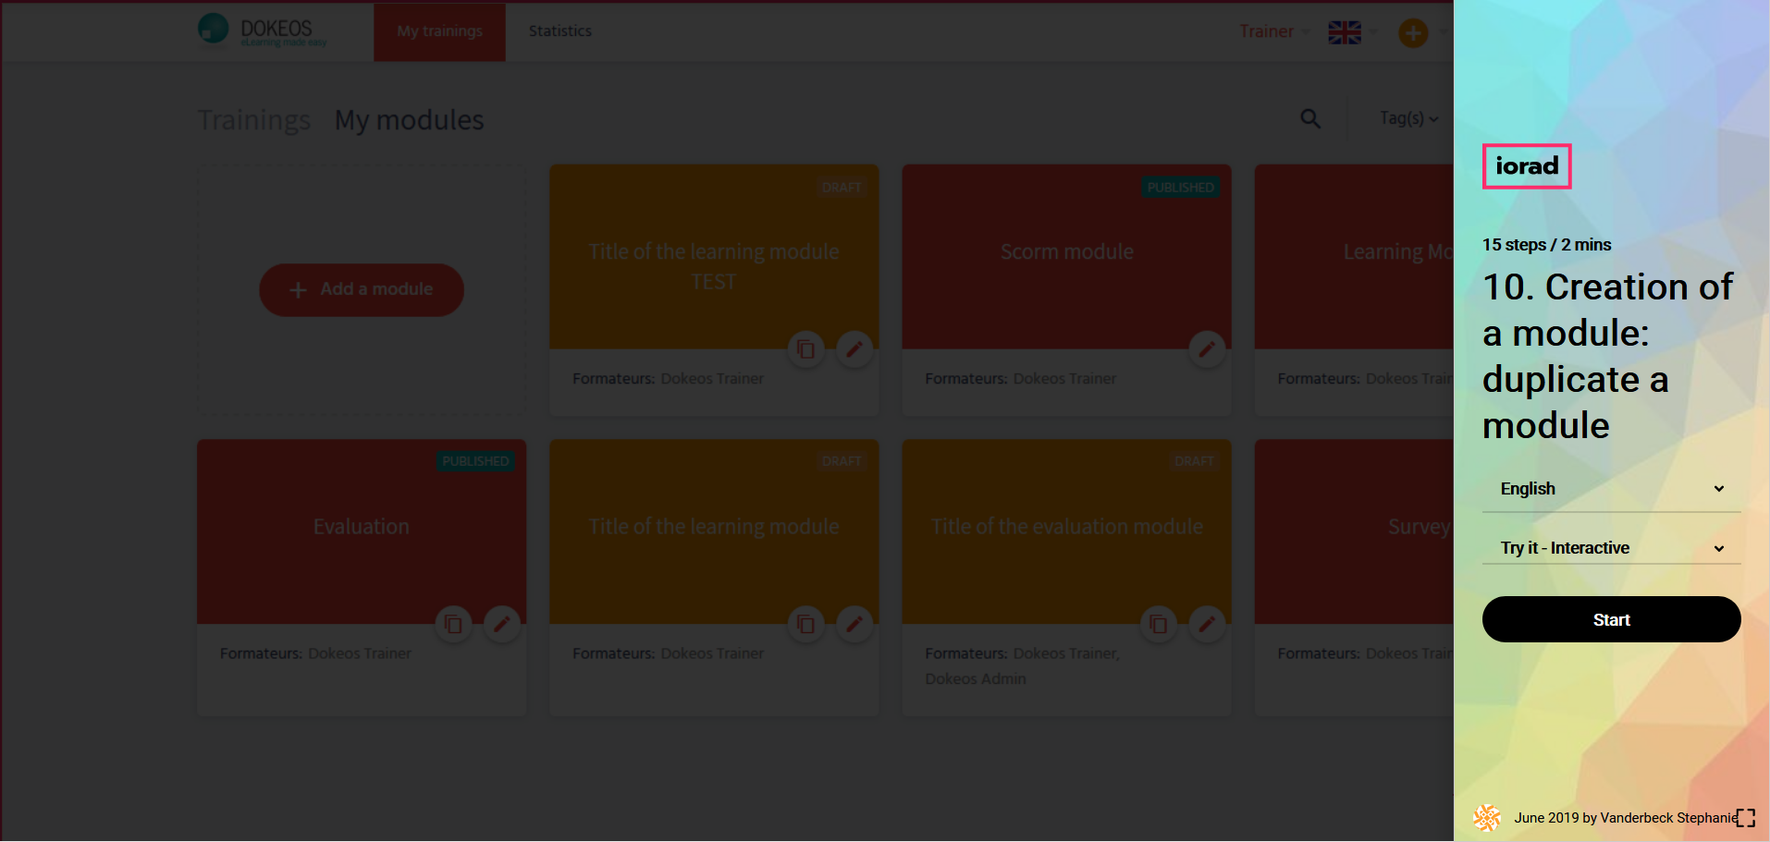Open the My trainings tab
The width and height of the screenshot is (1770, 842).
click(439, 31)
